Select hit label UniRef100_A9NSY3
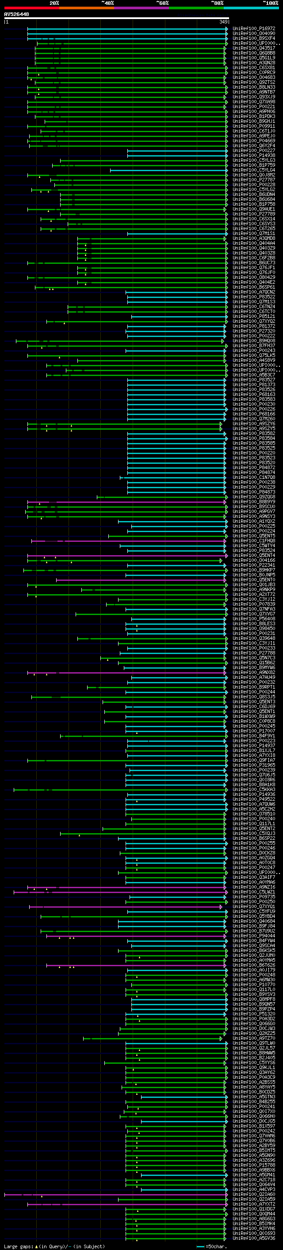The width and height of the screenshot is (283, 1250). [254, 516]
